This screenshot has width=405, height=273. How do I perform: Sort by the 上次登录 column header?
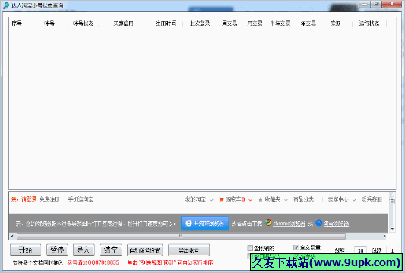pos(200,24)
